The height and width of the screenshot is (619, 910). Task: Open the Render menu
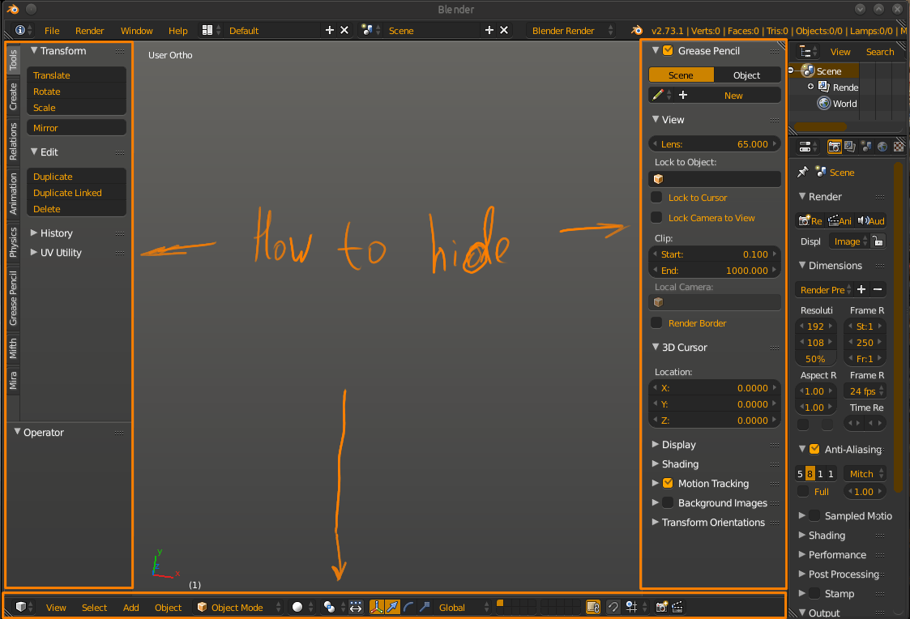click(89, 30)
